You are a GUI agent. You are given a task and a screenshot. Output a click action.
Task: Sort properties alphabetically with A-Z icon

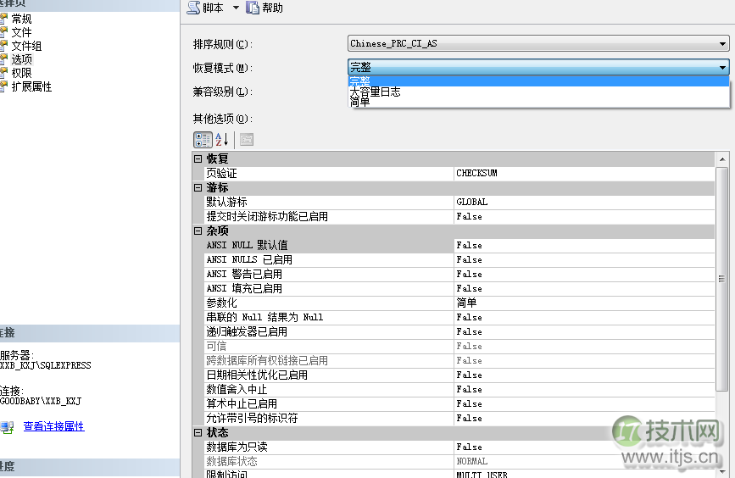[x=222, y=140]
